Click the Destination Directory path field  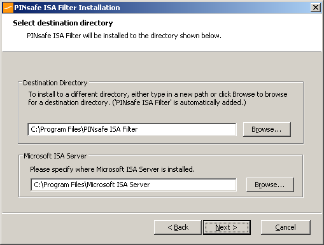(132, 129)
